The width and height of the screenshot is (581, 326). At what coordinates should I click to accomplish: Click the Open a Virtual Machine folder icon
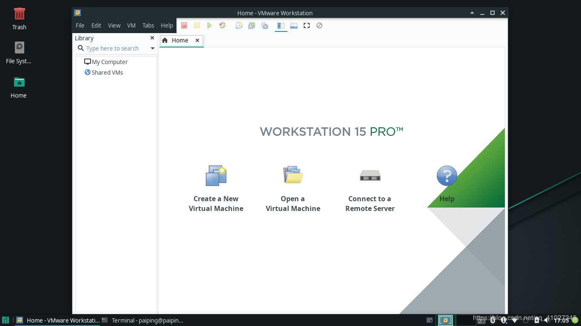point(293,175)
